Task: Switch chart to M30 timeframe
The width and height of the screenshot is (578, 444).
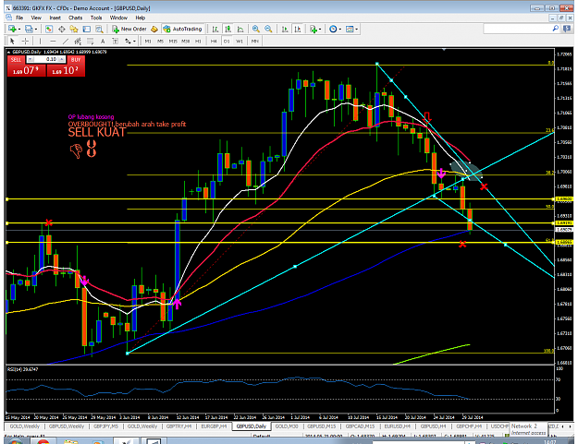Action: [x=185, y=42]
